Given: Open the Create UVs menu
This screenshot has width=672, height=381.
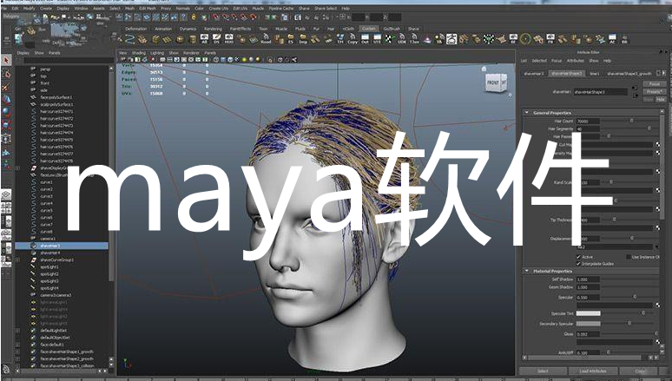Looking at the screenshot, I should (218, 8).
